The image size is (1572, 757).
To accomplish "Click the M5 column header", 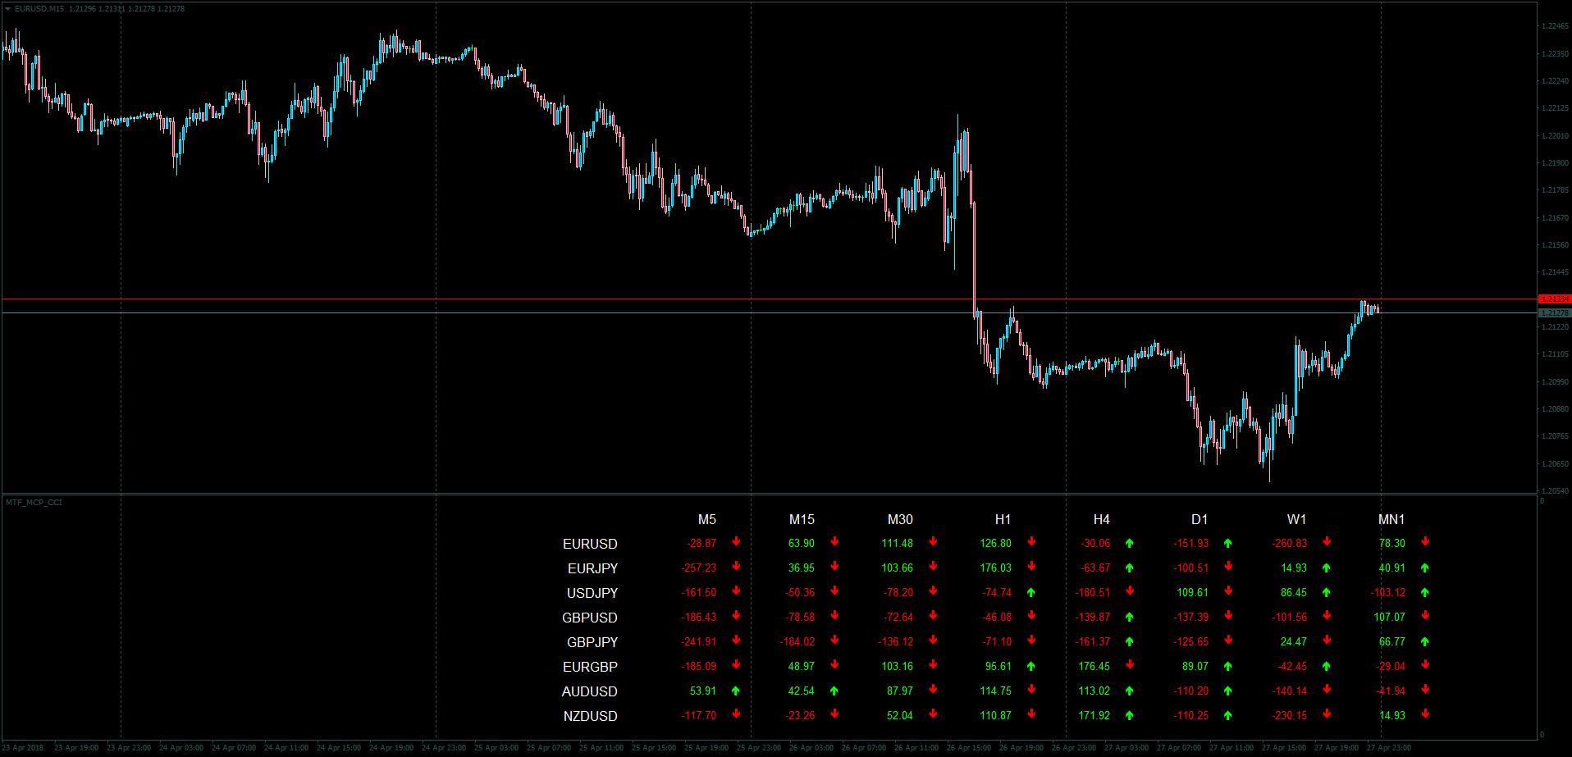I will click(x=707, y=519).
